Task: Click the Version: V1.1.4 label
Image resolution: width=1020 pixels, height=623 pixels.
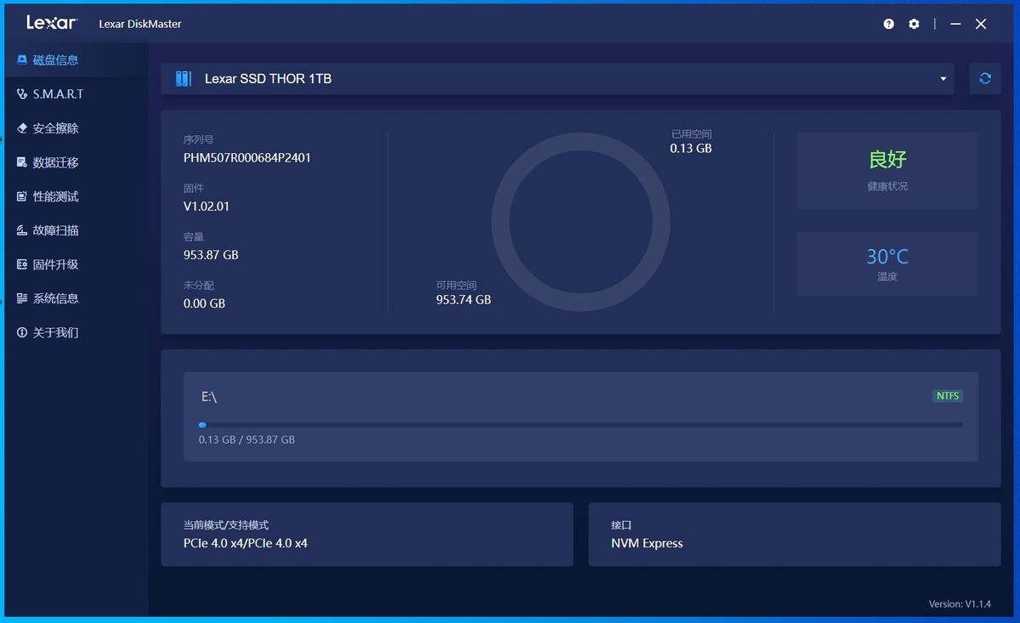Action: click(960, 604)
